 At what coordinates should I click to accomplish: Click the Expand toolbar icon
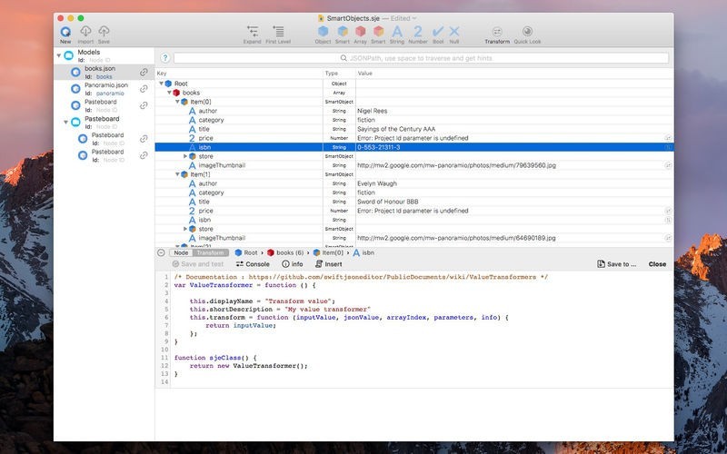tap(253, 31)
